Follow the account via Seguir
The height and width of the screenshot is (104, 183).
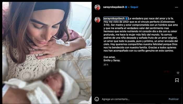(134, 7)
